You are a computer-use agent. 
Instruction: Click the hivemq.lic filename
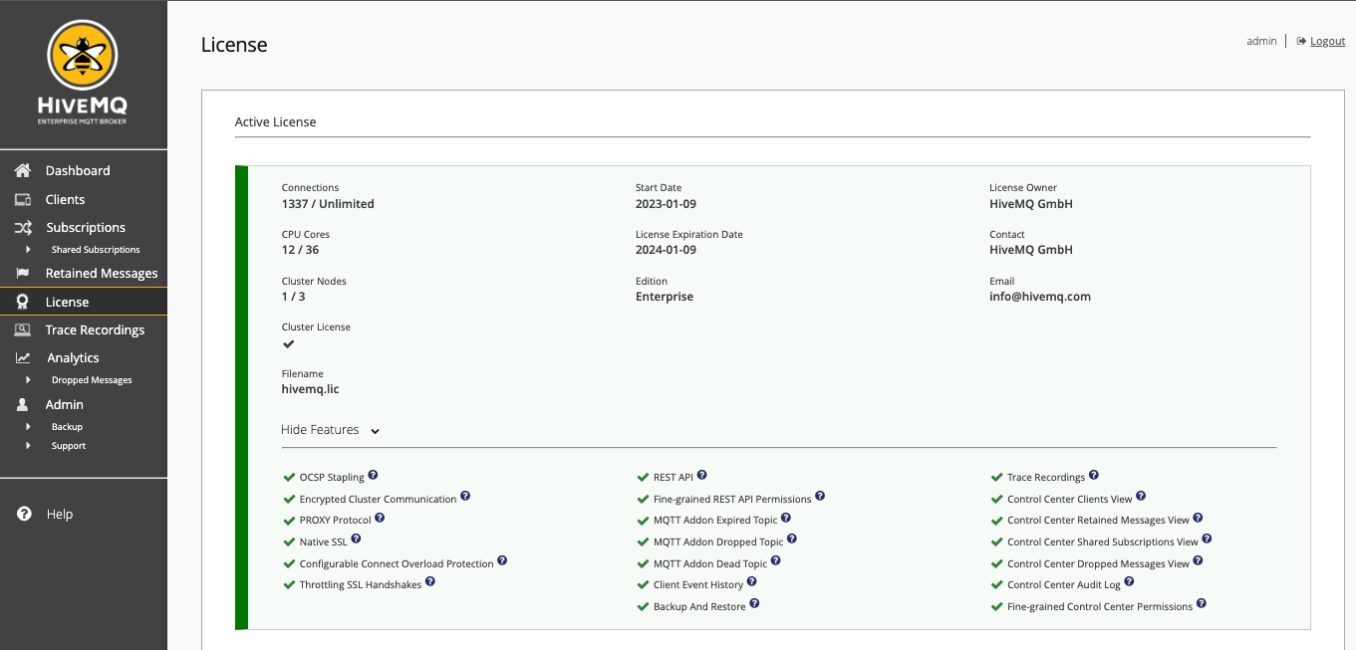pyautogui.click(x=311, y=389)
